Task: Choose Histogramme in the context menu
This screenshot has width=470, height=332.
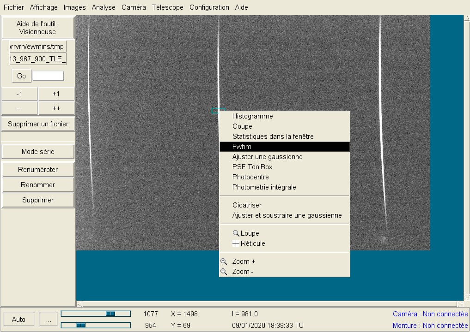Action: click(252, 116)
